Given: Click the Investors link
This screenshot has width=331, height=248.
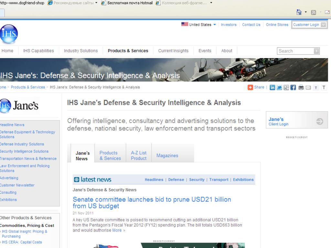Looking at the screenshot, I should (229, 25).
